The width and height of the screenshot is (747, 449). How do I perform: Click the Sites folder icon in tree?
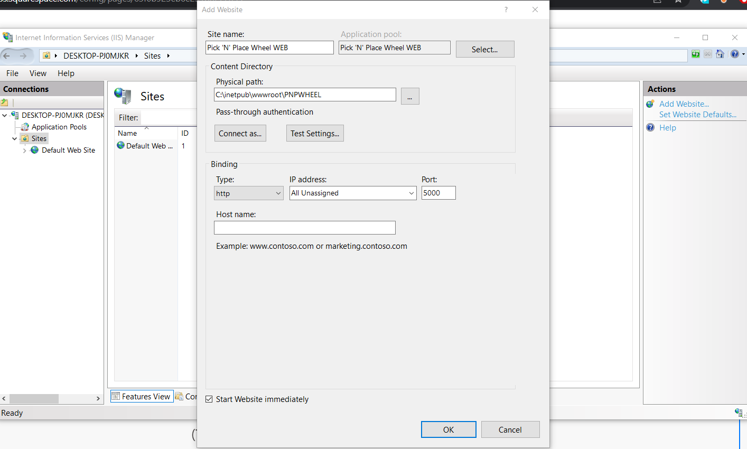25,138
